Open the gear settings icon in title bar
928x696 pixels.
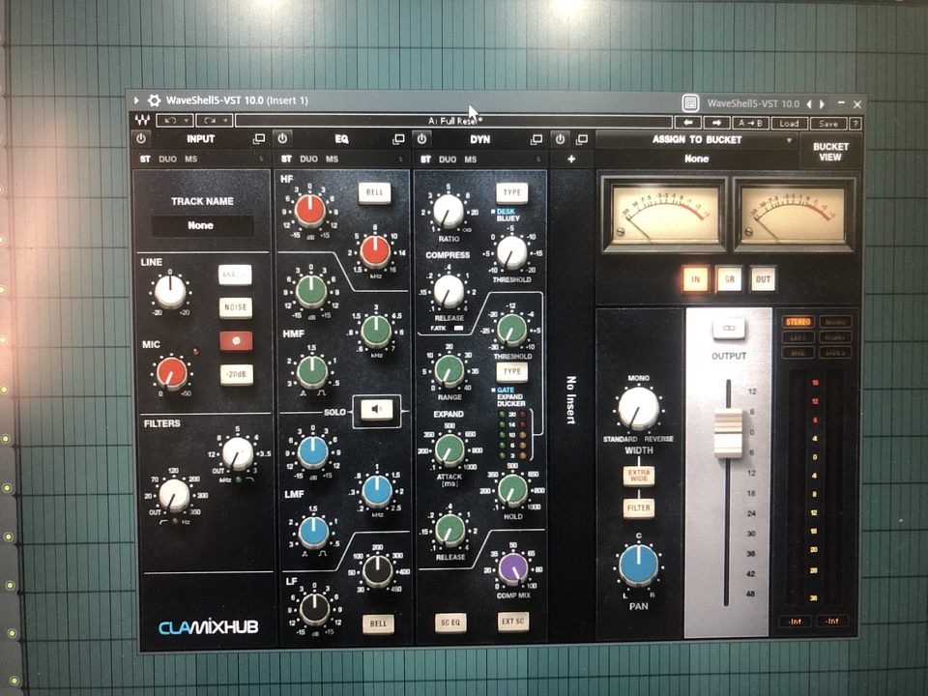155,100
